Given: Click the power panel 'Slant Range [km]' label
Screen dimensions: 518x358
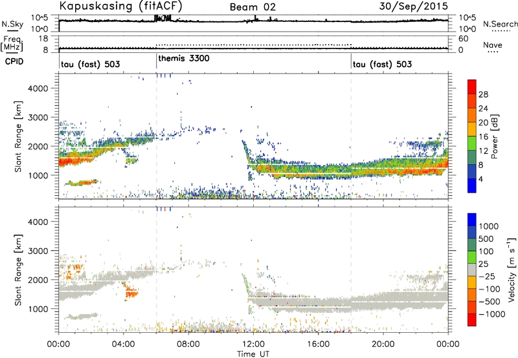Looking at the screenshot, I should [19, 136].
